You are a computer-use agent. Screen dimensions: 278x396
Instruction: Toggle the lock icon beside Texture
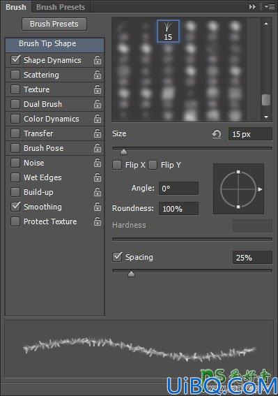pos(98,89)
